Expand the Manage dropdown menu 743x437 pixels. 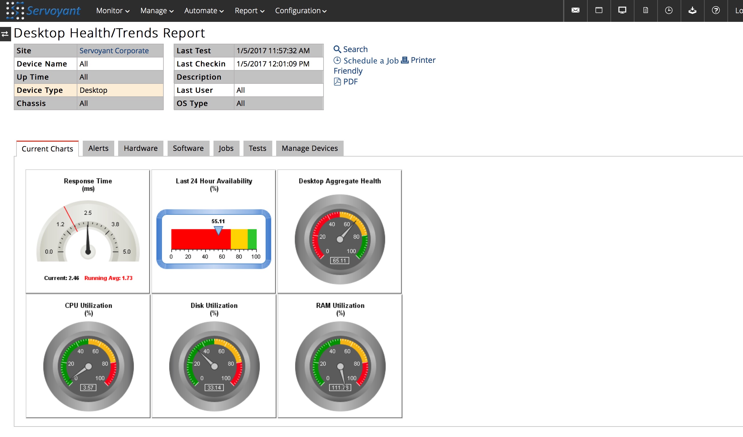tap(155, 10)
